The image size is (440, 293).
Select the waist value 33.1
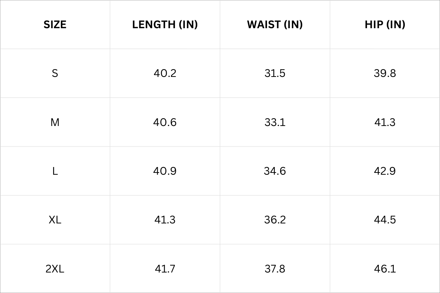pos(275,122)
